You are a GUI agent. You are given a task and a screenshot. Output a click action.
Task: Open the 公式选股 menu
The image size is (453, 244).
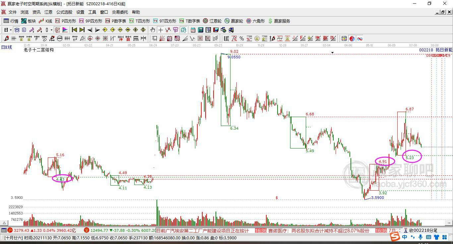[x=64, y=12]
